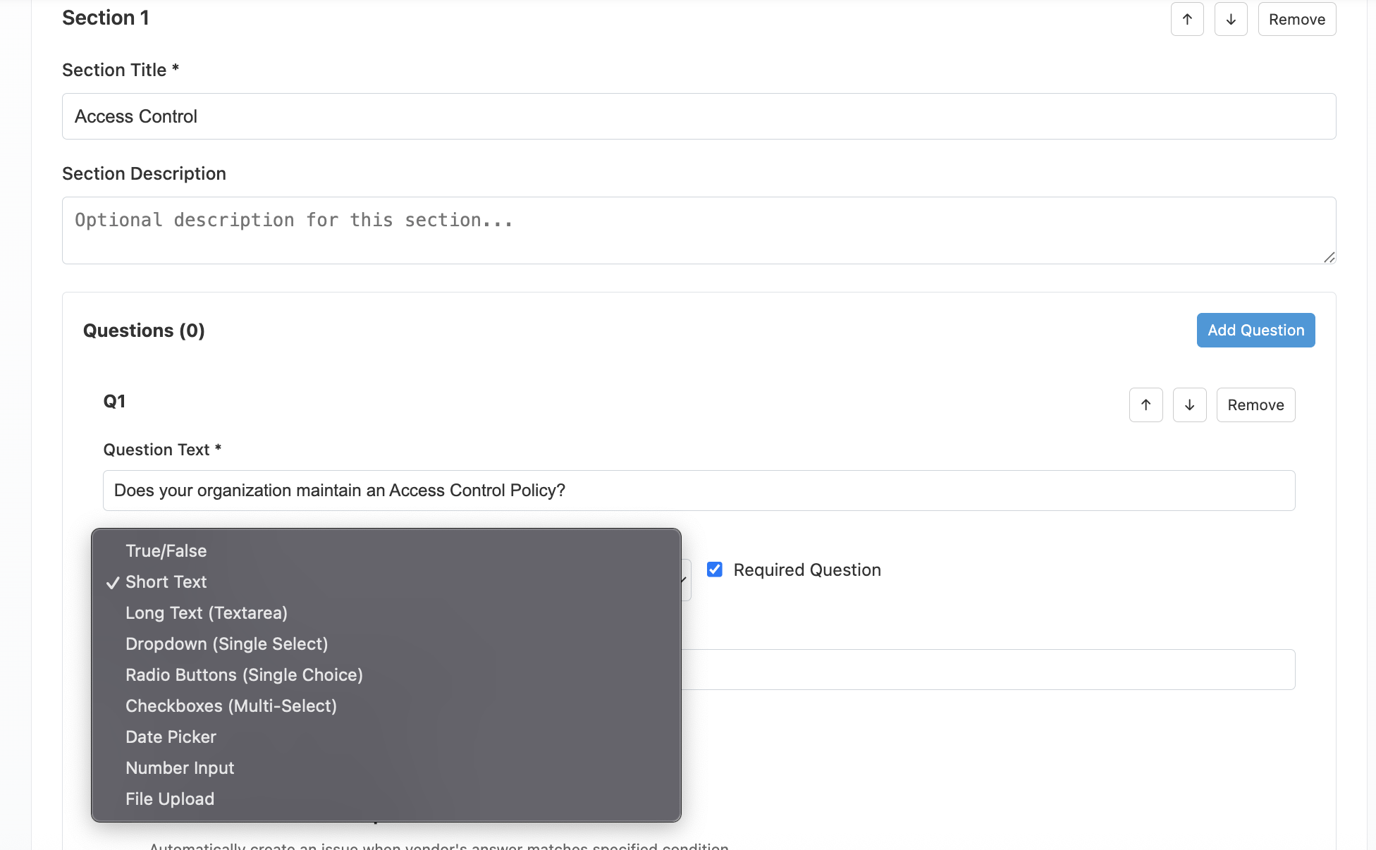Click the Question Text field for Q1
1376x850 pixels.
tap(698, 490)
